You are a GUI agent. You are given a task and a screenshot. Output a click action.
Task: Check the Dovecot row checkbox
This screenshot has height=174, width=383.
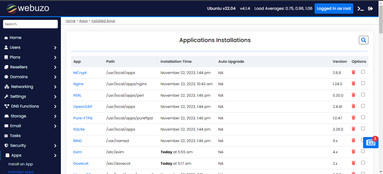click(363, 163)
